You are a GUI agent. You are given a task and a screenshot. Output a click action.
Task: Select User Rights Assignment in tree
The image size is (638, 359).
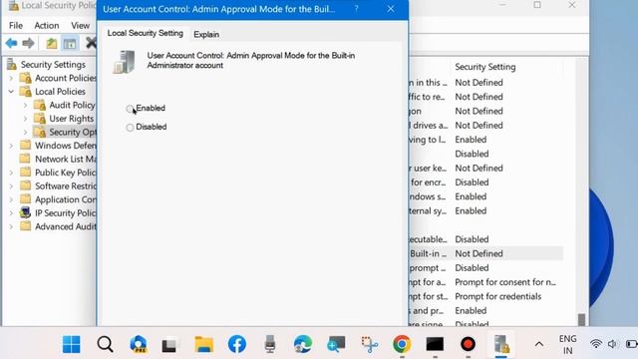72,119
